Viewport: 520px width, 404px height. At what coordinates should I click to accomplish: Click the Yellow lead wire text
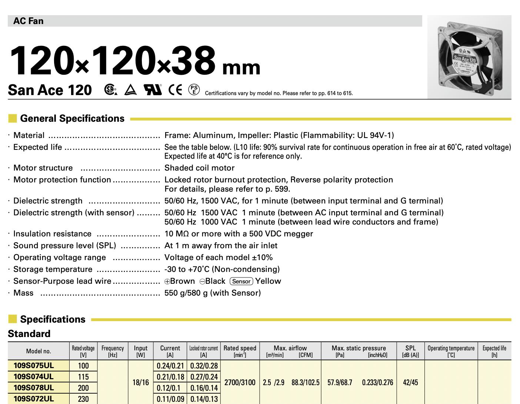coord(268,281)
